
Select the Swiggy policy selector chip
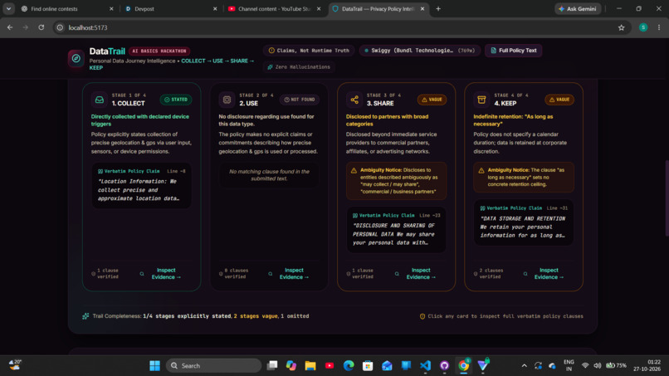[420, 51]
